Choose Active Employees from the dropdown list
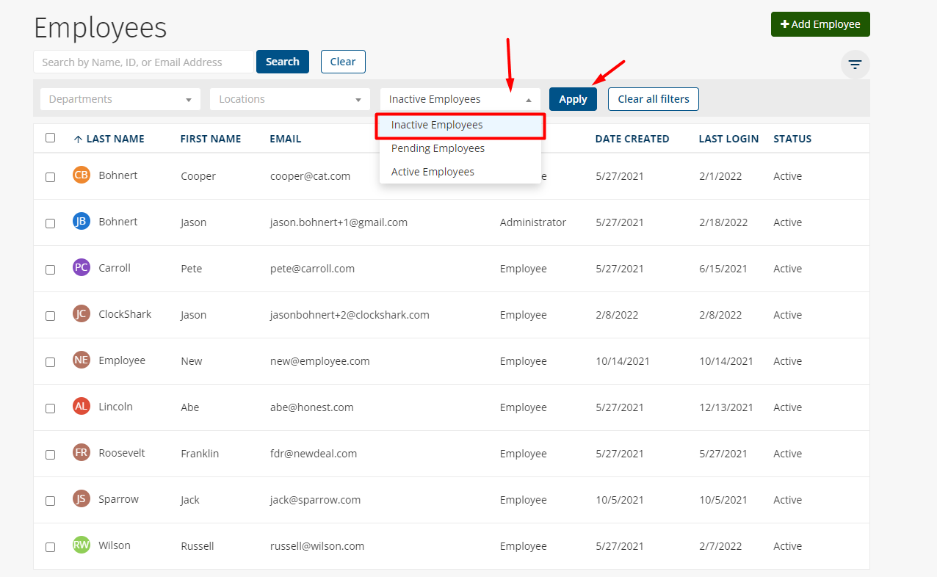The image size is (937, 577). 460,172
